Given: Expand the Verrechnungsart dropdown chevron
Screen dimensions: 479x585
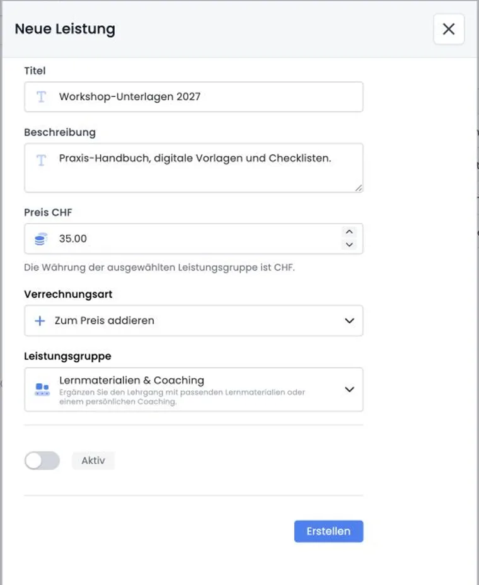Looking at the screenshot, I should [x=349, y=321].
